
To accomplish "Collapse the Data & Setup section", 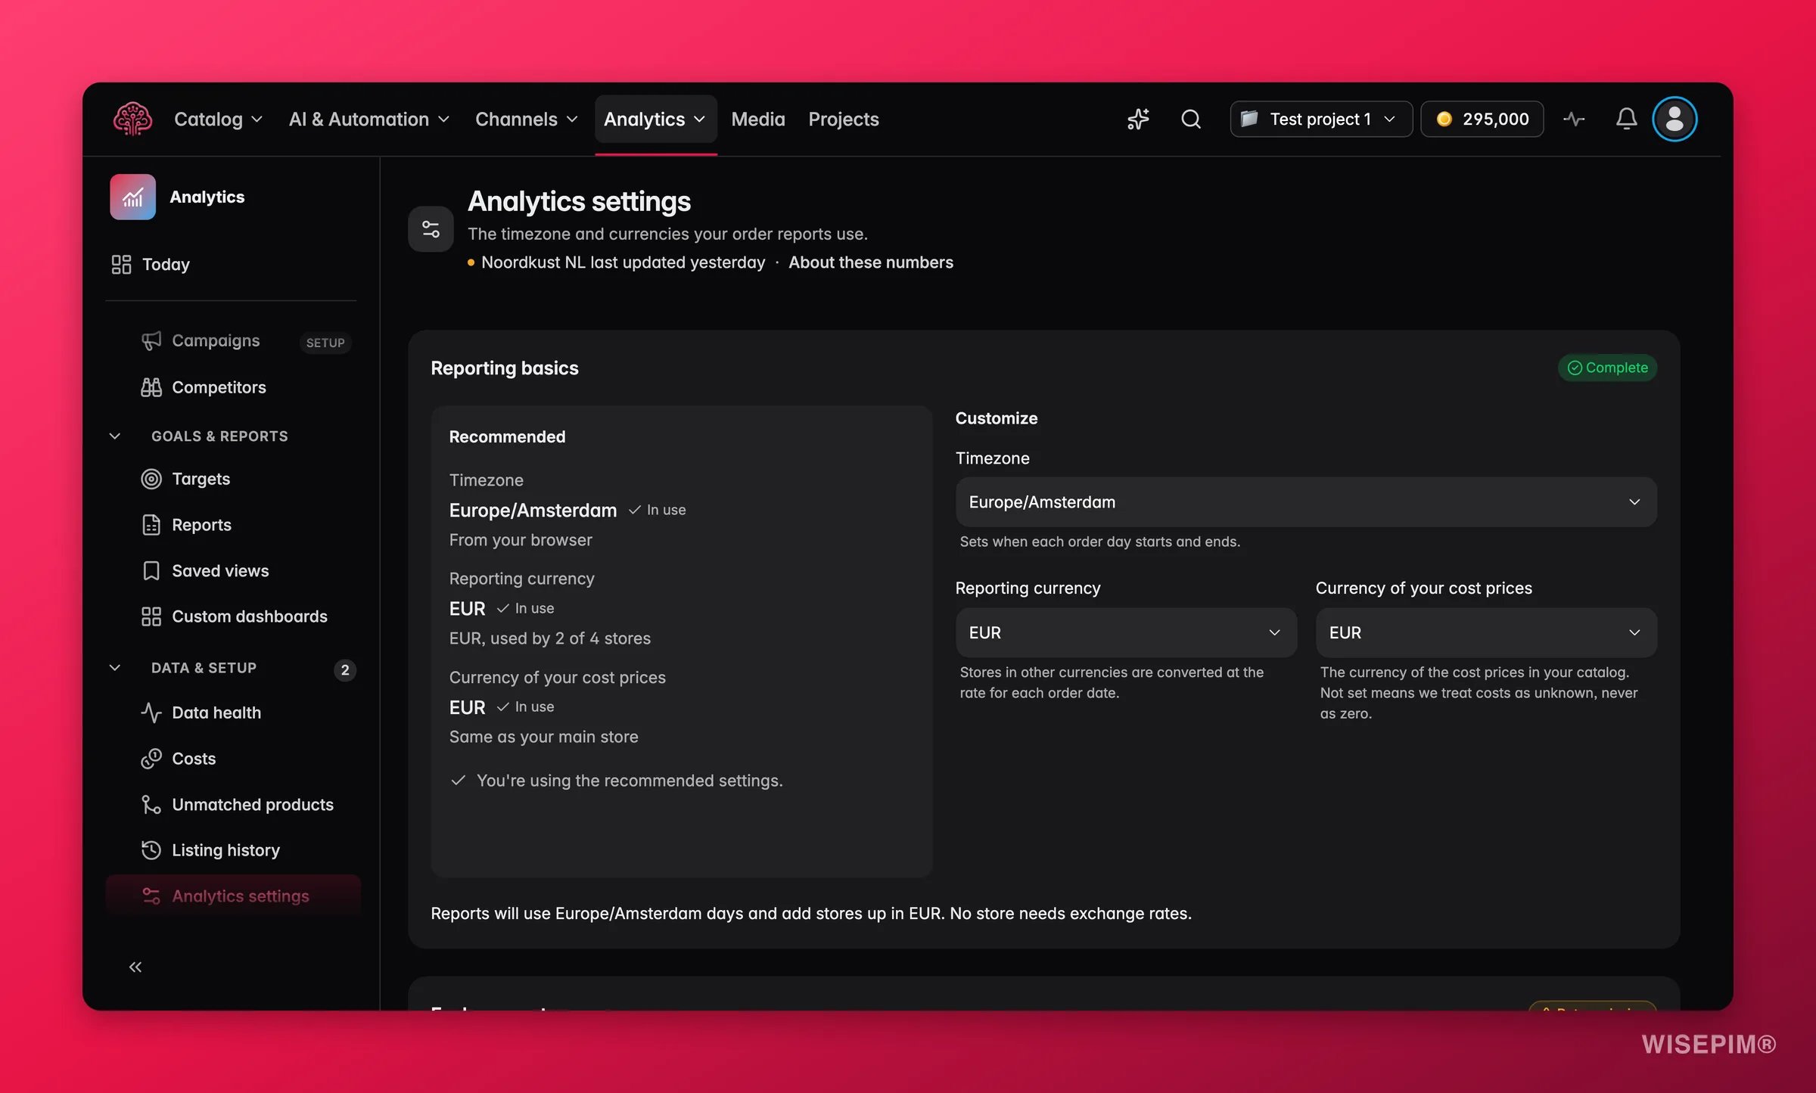I will tap(115, 668).
